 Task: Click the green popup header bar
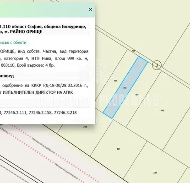click(x=47, y=10)
